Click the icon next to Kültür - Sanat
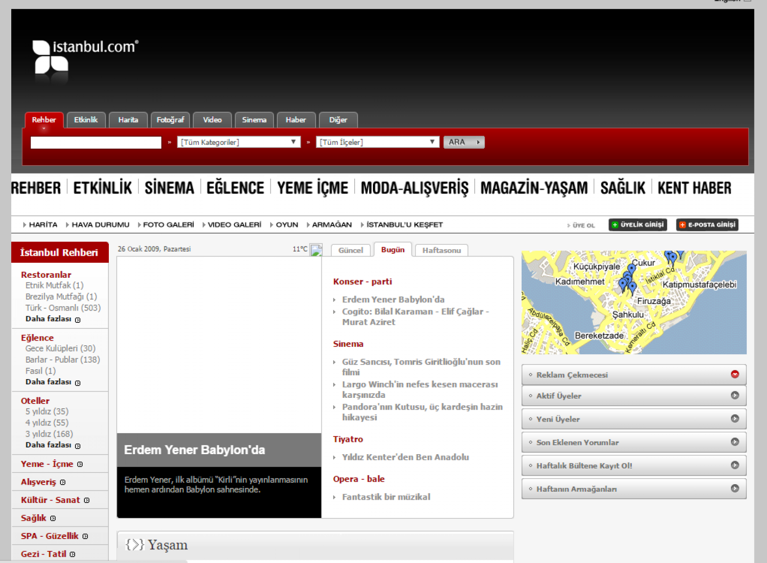This screenshot has width=767, height=563. (x=87, y=500)
